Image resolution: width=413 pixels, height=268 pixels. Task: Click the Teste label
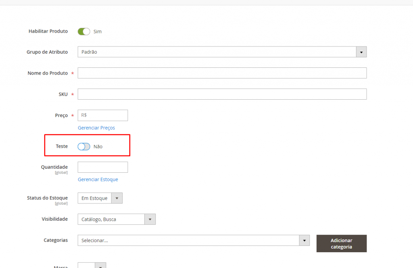[62, 146]
